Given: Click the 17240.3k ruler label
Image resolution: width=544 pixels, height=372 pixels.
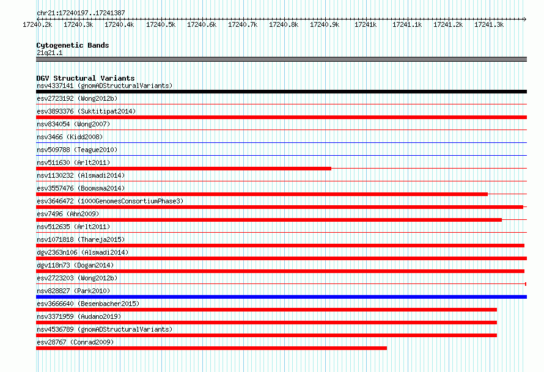Looking at the screenshot, I should 78,24.
